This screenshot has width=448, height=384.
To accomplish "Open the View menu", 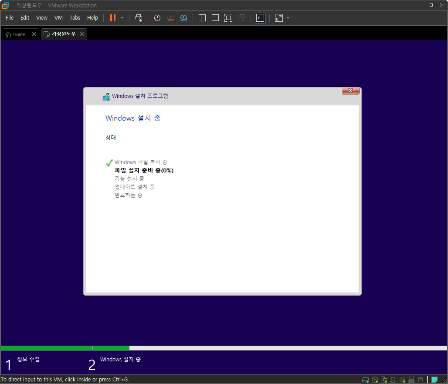I will (x=42, y=18).
